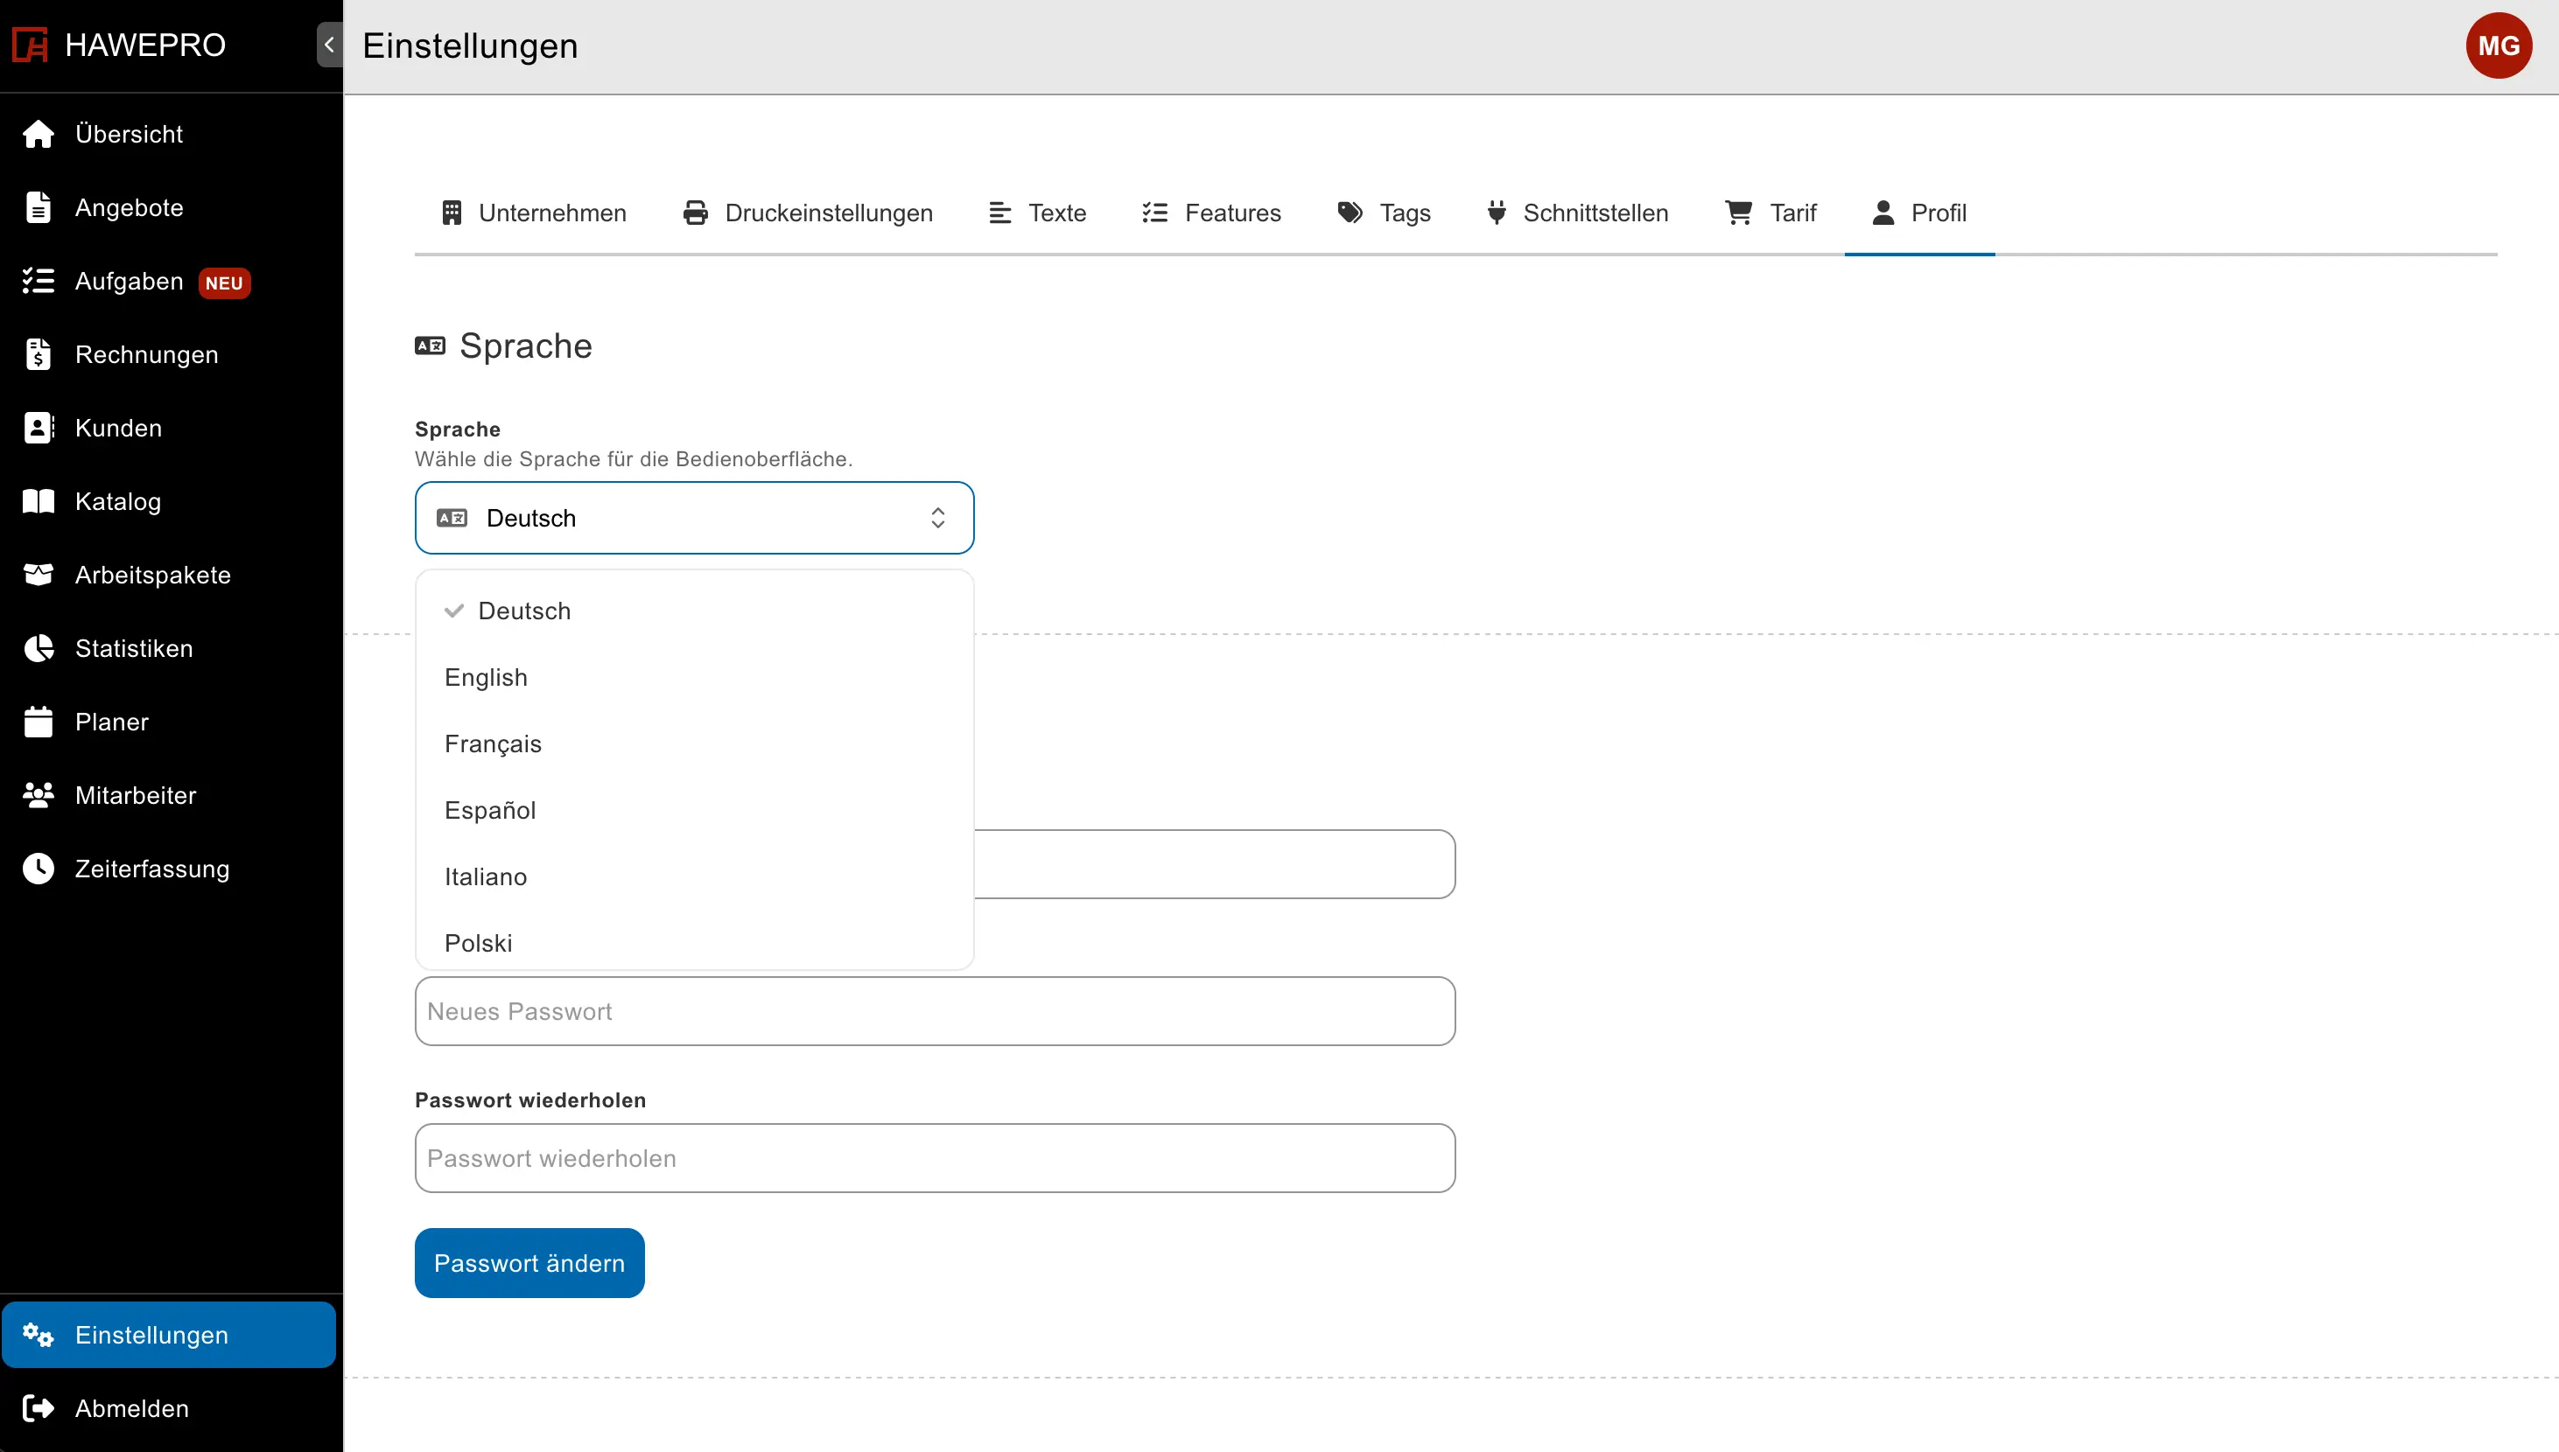Click the Abmelden logout icon
Screen dimensions: 2559x1452
38,1408
